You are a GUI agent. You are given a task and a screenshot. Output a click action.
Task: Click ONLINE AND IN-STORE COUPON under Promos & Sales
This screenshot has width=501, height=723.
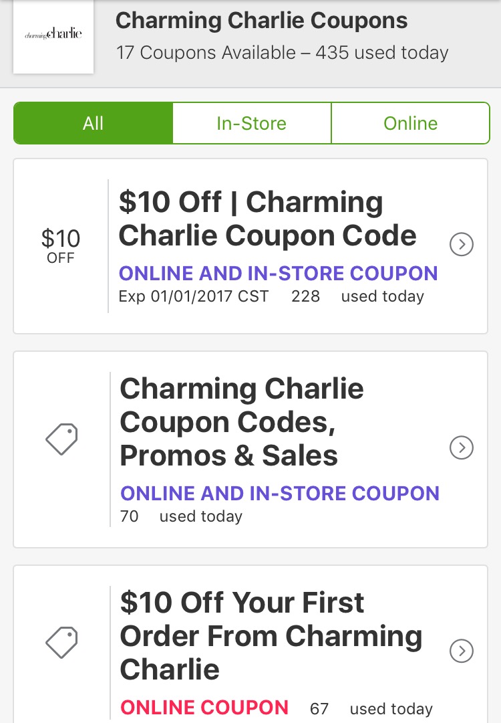[279, 494]
